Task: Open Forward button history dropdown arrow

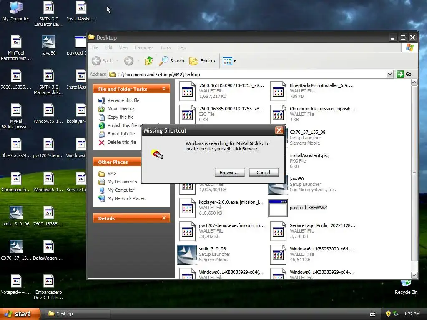Action: pyautogui.click(x=138, y=61)
